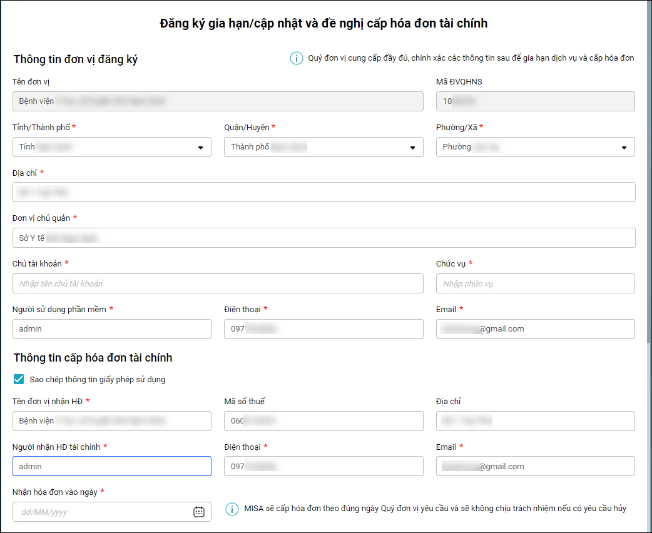Click the Người nhận HĐ tài chính field

click(x=112, y=466)
